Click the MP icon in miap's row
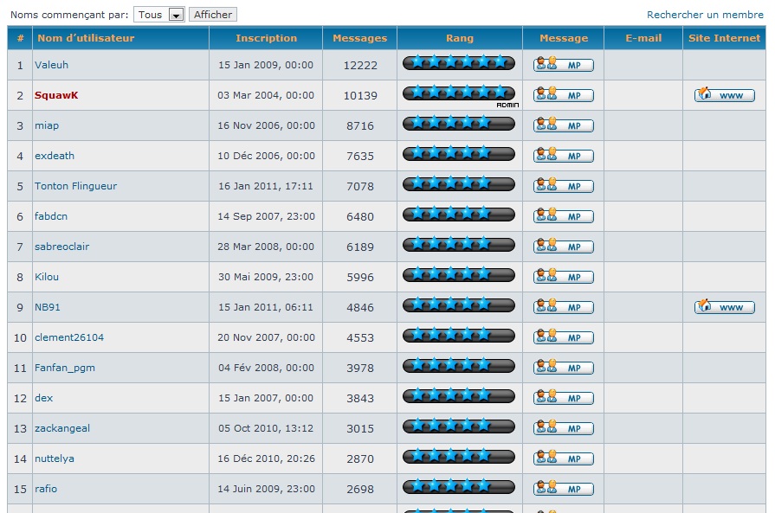775x513 pixels. (x=564, y=125)
